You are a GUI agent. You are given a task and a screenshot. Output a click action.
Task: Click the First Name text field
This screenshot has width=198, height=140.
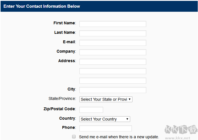point(113,24)
